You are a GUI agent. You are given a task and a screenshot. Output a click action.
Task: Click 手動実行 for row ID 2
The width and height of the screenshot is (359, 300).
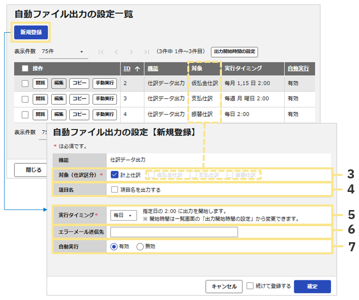pyautogui.click(x=104, y=83)
